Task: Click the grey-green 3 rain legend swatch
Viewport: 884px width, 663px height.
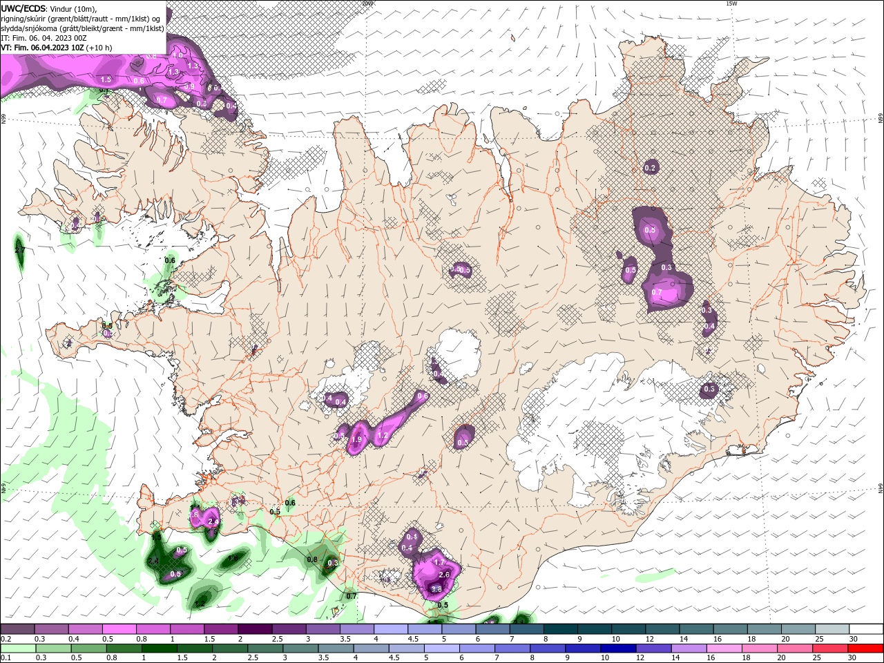Action: (x=300, y=648)
